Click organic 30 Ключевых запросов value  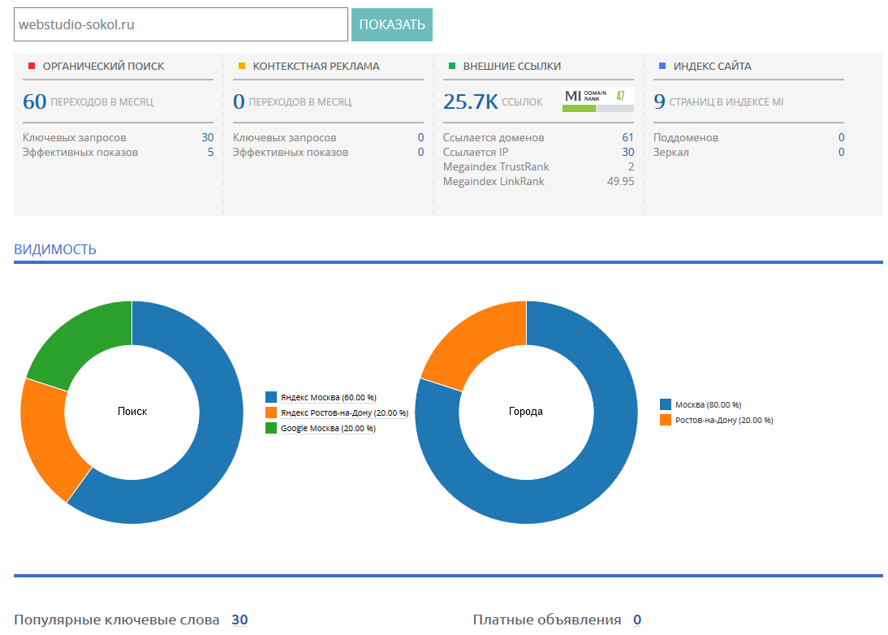point(208,138)
